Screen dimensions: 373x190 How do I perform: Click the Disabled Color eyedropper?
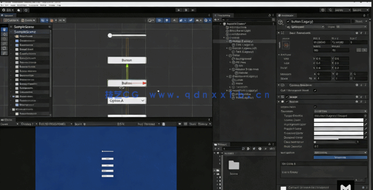[366, 138]
